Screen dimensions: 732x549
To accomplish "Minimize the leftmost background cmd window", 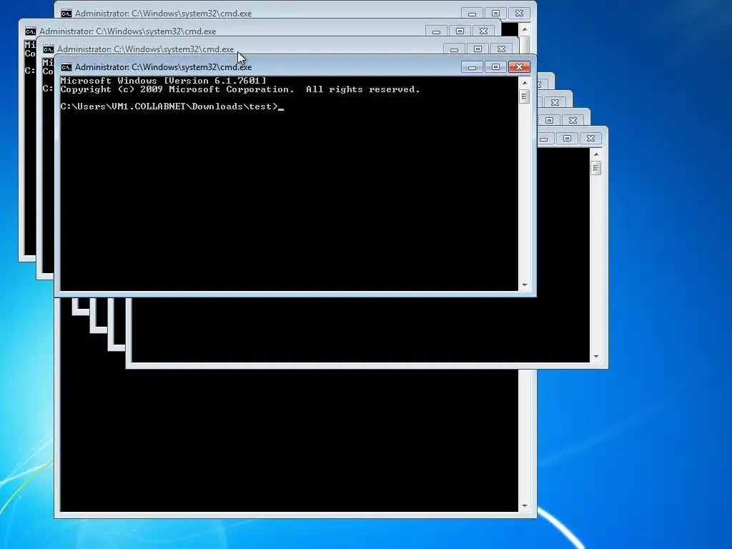I will (437, 31).
